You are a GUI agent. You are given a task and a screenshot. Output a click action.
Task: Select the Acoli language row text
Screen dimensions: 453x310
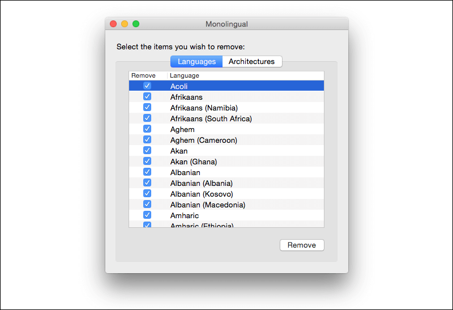[x=179, y=86]
